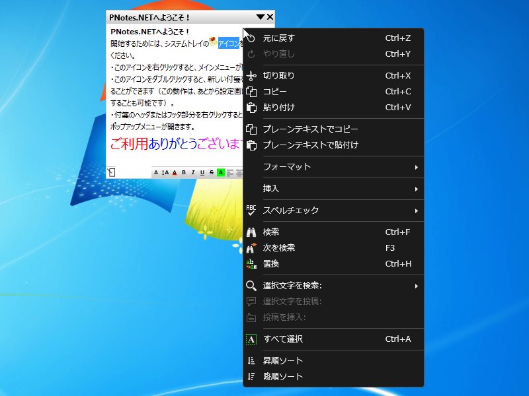Viewport: 529px width, 396px height.
Task: Click the descending sort icon
Action: pyautogui.click(x=251, y=376)
